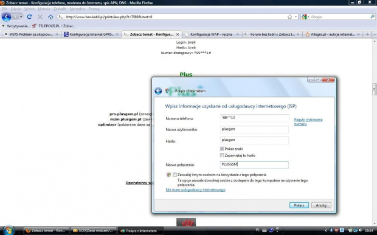377x235 pixels.
Task: Open the Plik menu
Action: 4,9
